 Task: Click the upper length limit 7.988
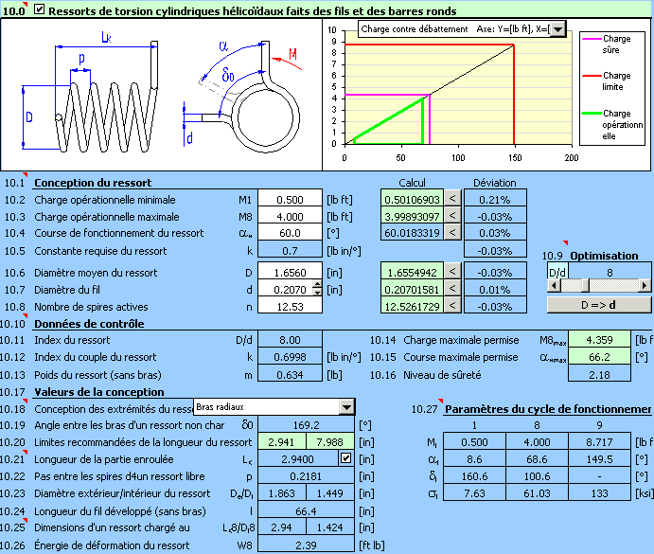coord(330,441)
